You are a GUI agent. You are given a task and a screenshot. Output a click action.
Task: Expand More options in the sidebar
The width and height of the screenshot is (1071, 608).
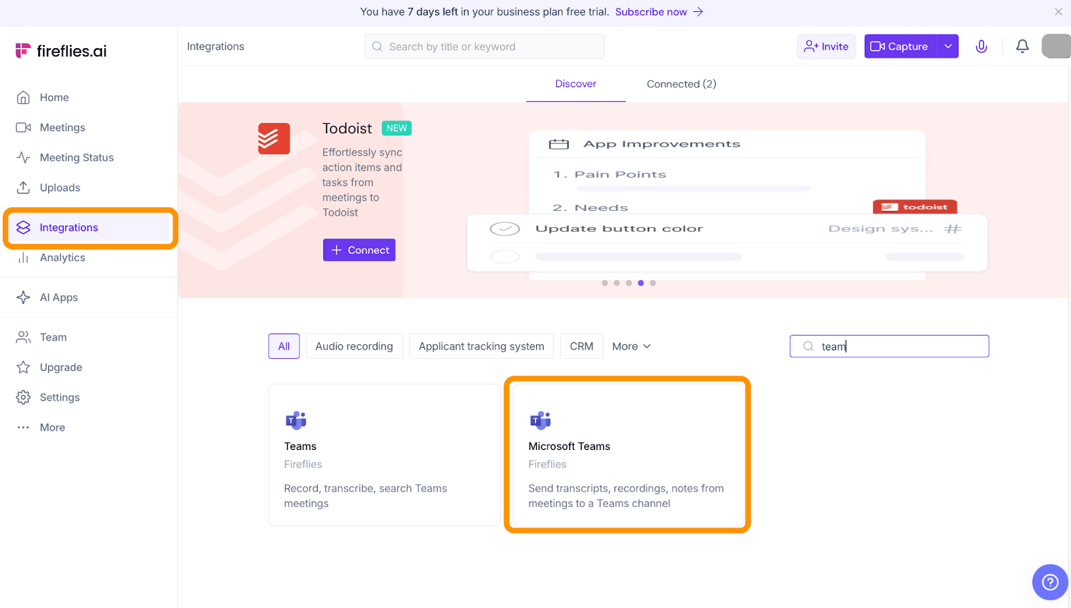click(x=52, y=427)
